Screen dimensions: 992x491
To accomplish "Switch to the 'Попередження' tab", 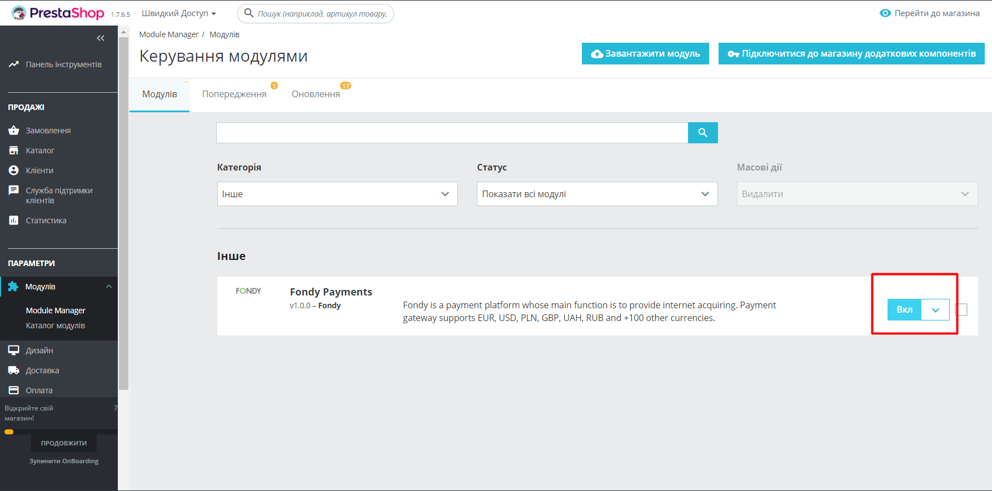I will pyautogui.click(x=235, y=94).
